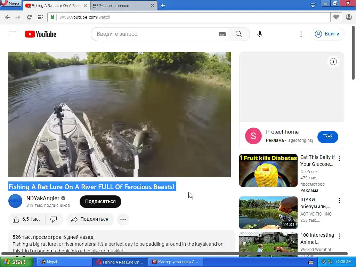Click the horizontal page scrollbar
The image size is (356, 267).
pyautogui.click(x=175, y=253)
